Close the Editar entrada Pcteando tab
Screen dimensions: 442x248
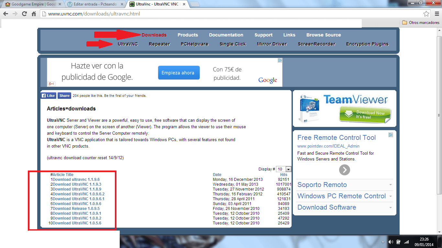pos(122,4)
